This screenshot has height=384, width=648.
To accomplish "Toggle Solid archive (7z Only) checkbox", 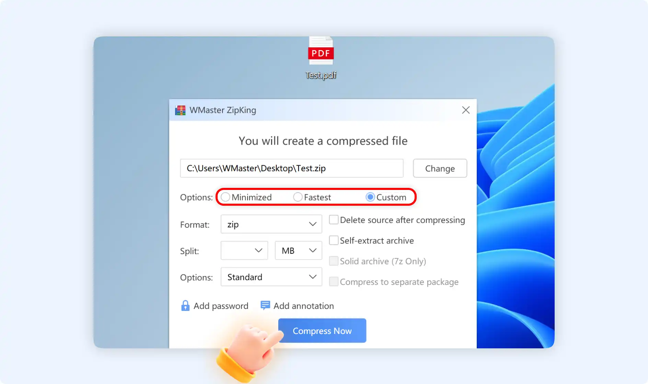I will pyautogui.click(x=334, y=261).
